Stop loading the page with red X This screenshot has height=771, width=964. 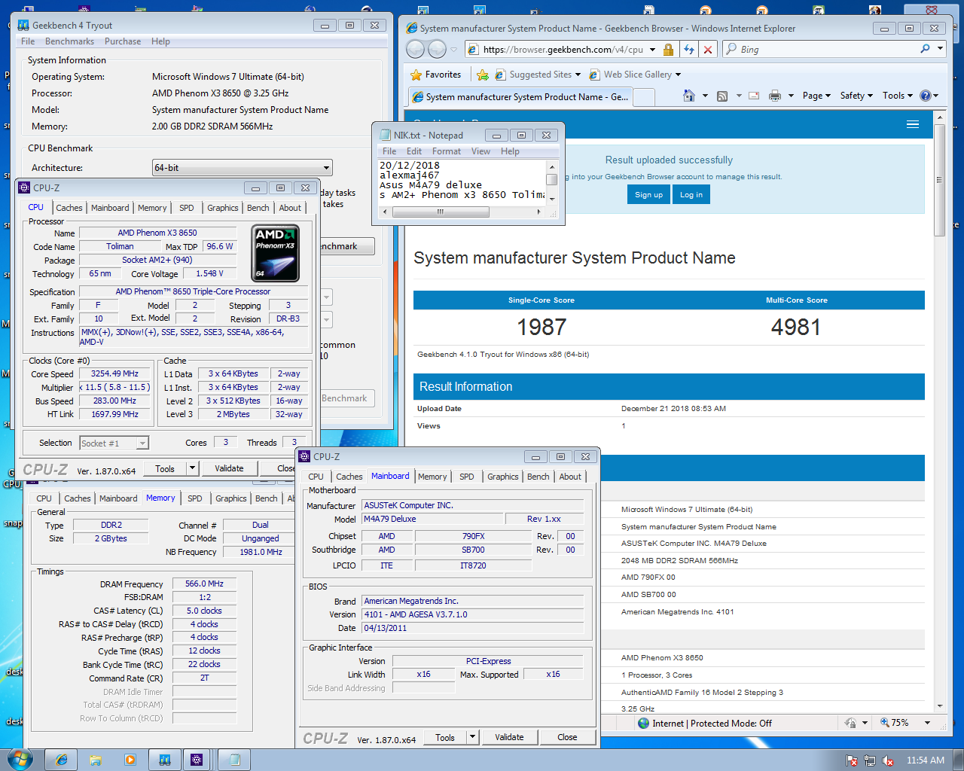[x=707, y=50]
